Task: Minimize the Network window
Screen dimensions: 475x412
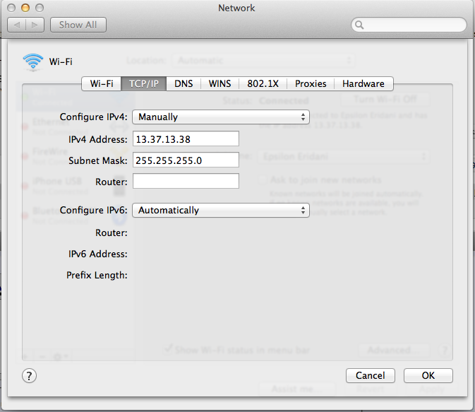Action: [25, 8]
